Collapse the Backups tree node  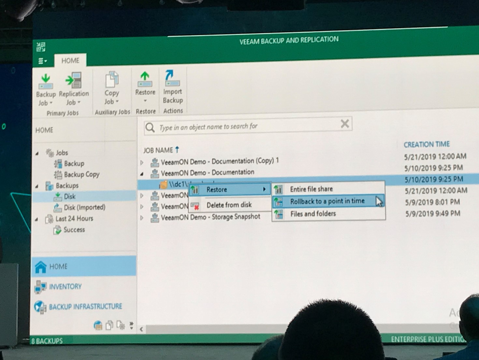click(37, 186)
